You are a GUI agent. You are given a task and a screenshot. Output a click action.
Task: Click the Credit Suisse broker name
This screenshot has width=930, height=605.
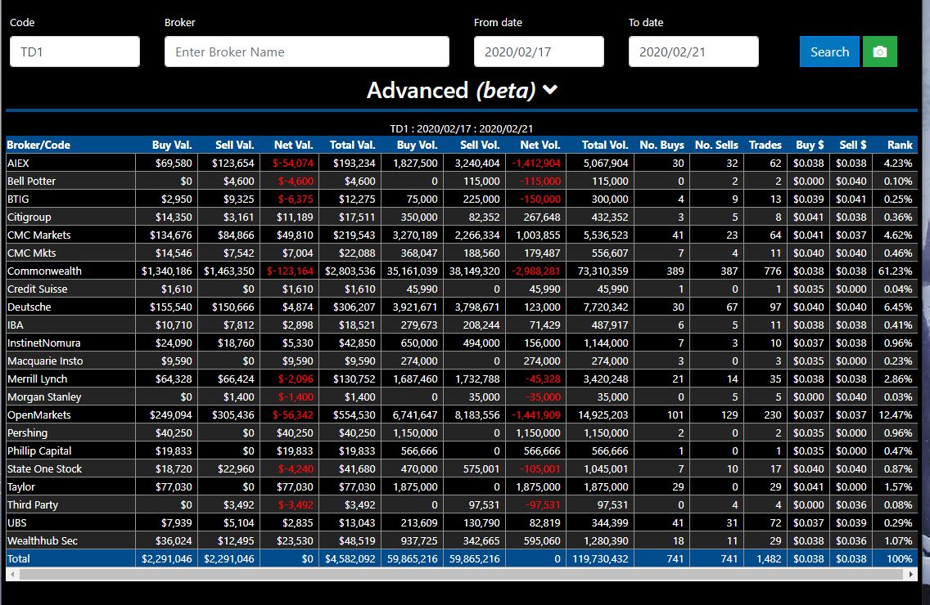(x=38, y=289)
